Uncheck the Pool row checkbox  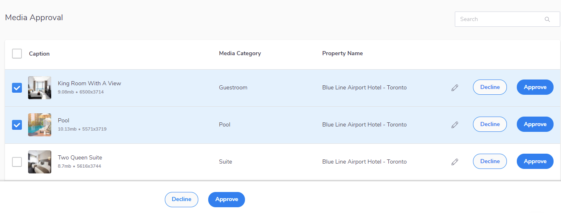[x=17, y=125]
